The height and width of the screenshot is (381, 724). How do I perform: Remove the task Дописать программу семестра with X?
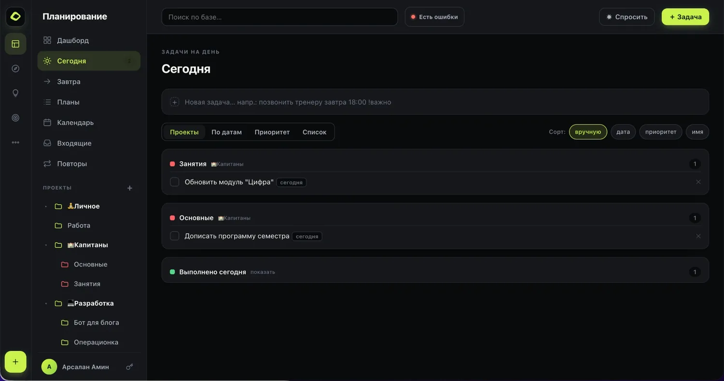coord(698,236)
